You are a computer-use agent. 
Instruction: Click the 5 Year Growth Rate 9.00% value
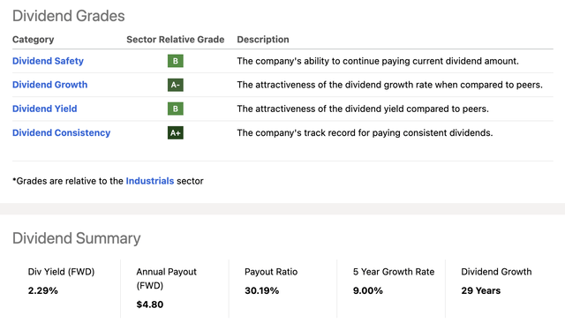(x=368, y=290)
